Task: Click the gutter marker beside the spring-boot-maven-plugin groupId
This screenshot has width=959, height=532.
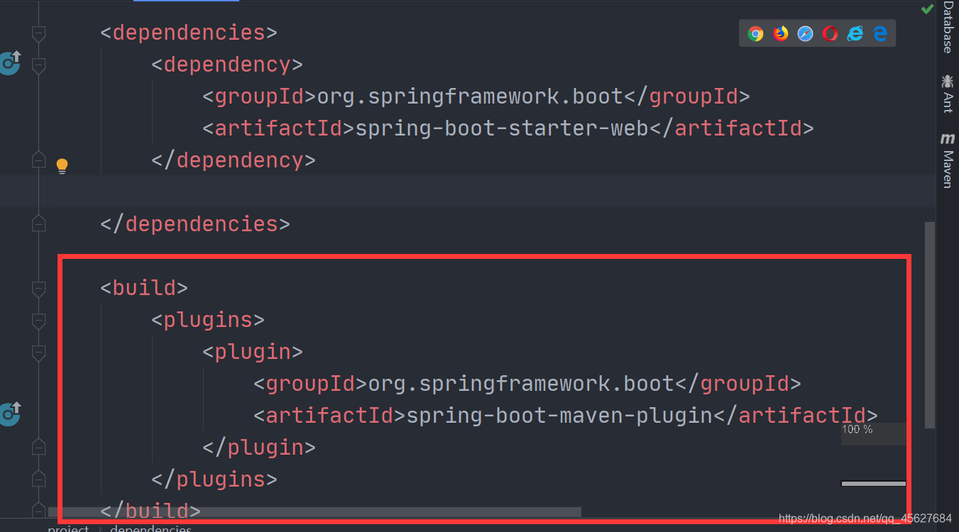Action: click(x=9, y=414)
